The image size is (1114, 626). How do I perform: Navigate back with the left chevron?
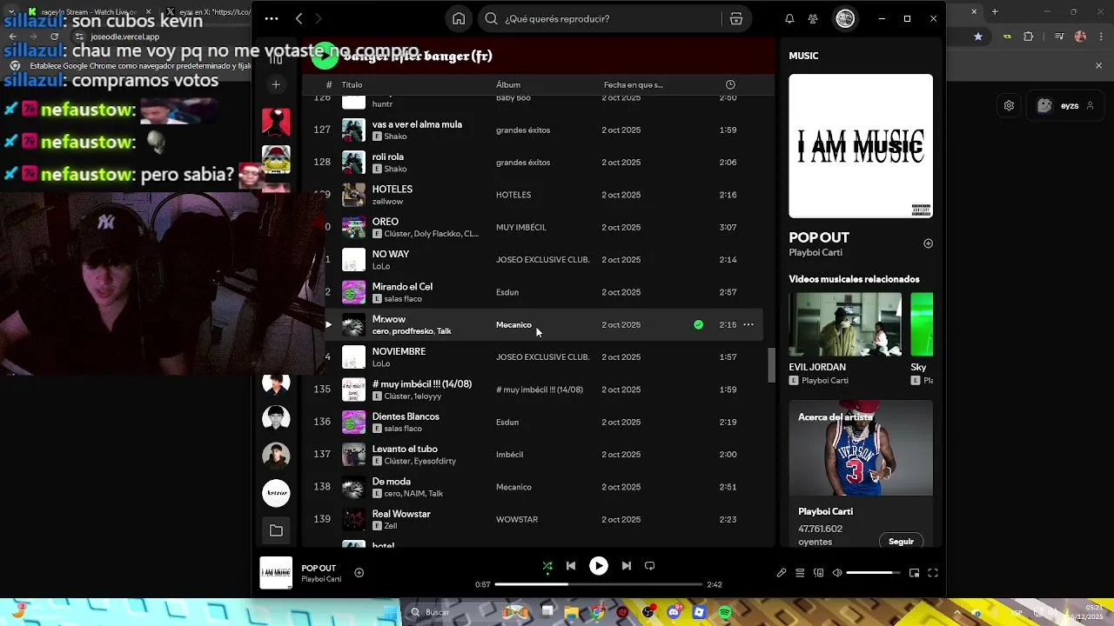pos(299,18)
